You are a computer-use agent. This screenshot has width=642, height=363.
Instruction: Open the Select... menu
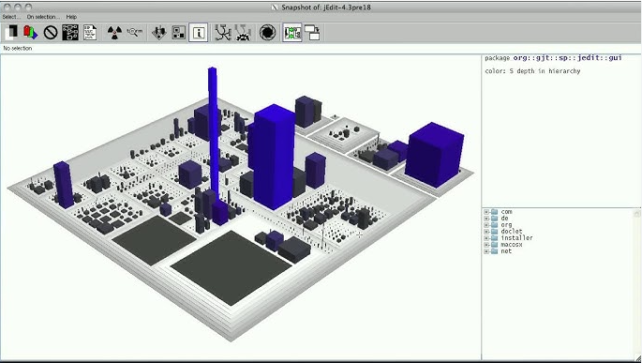(x=11, y=17)
